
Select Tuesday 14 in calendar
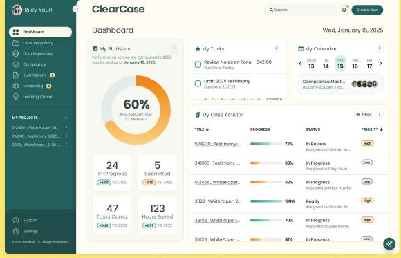coord(326,64)
